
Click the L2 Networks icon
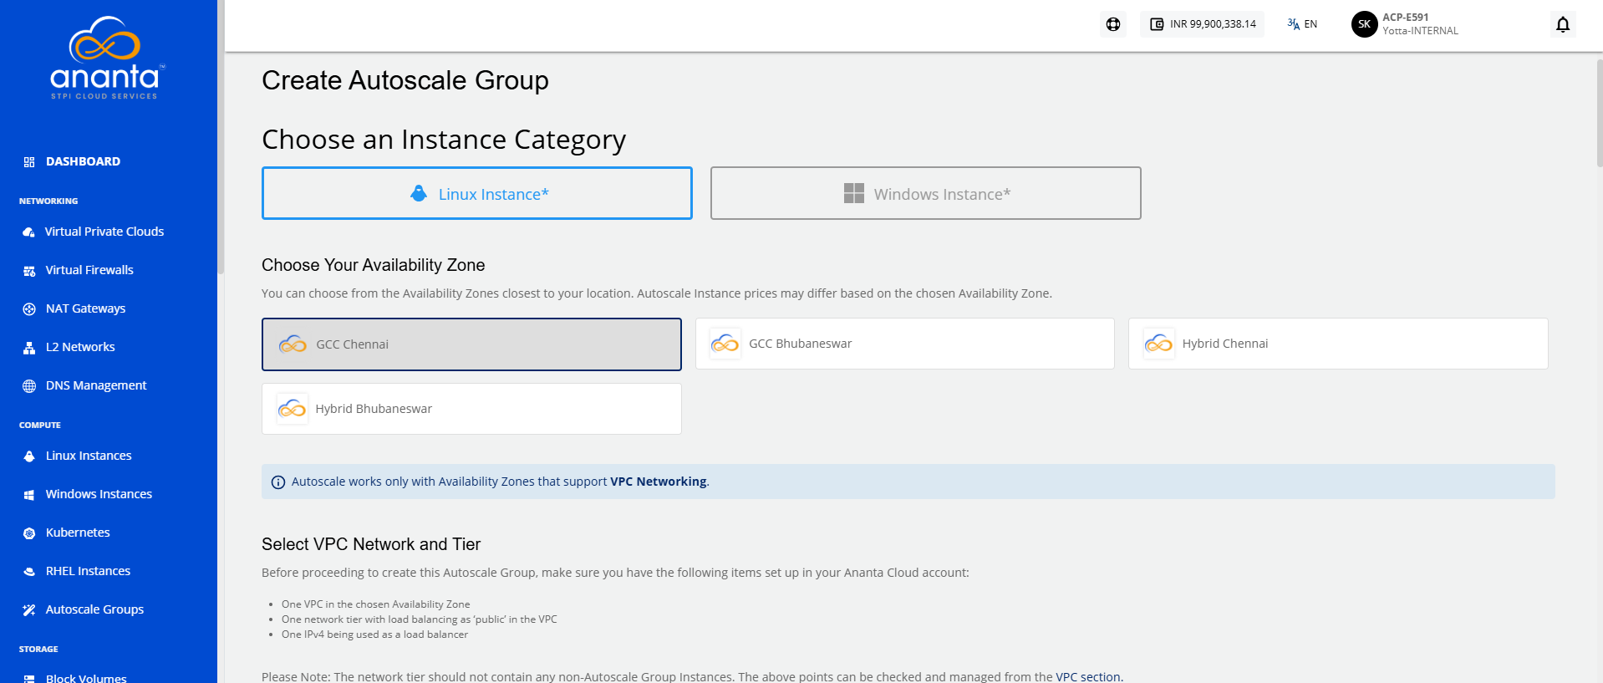point(29,348)
